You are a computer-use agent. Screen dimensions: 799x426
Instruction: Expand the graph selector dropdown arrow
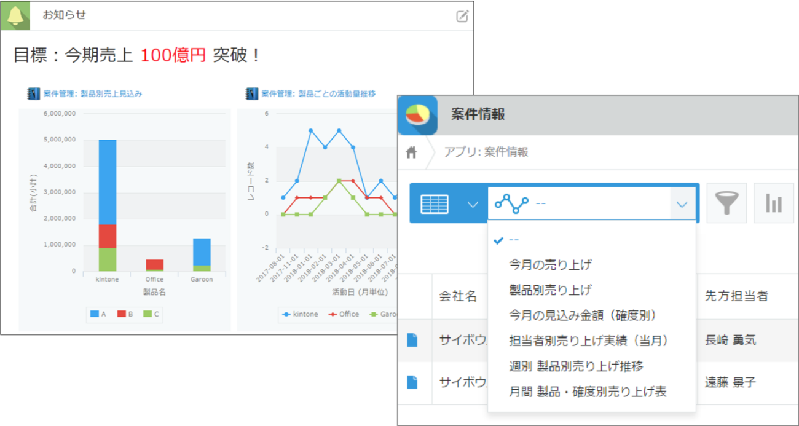tap(682, 204)
